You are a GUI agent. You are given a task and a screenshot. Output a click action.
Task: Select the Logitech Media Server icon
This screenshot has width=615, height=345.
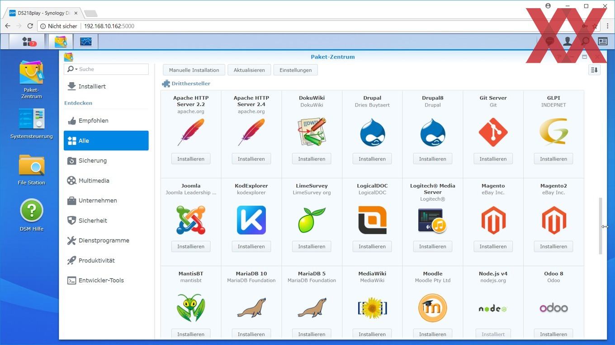click(x=433, y=220)
